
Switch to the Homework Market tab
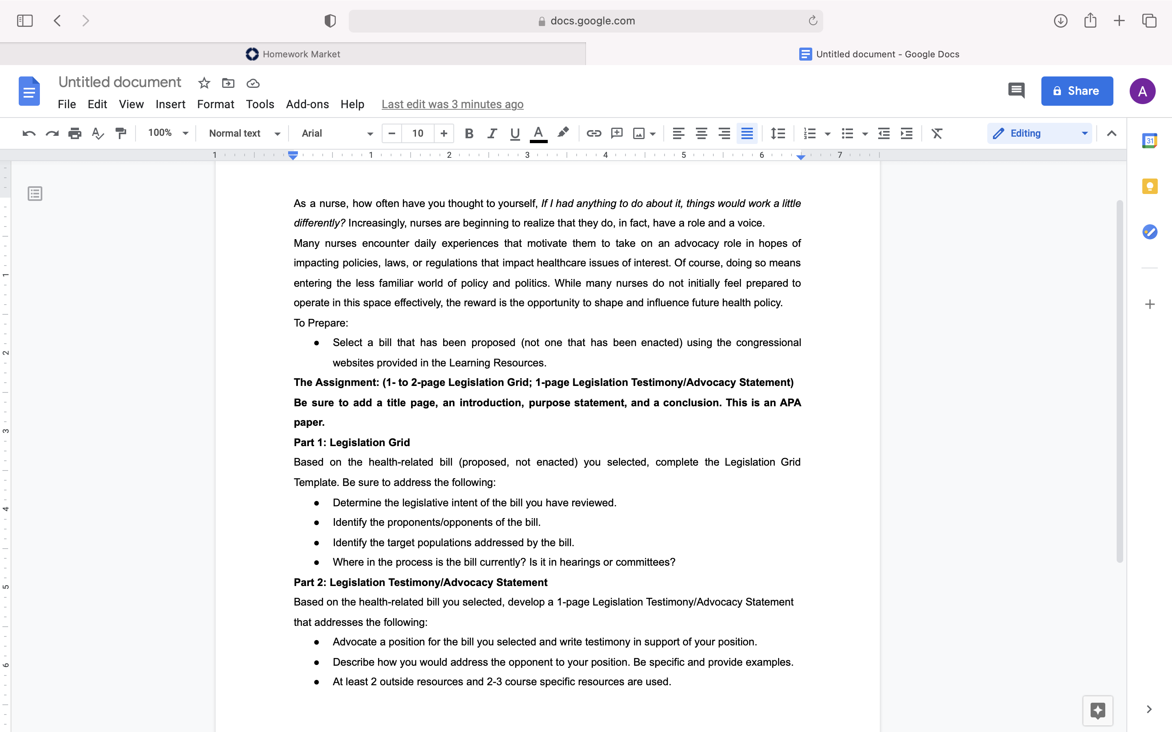(293, 54)
